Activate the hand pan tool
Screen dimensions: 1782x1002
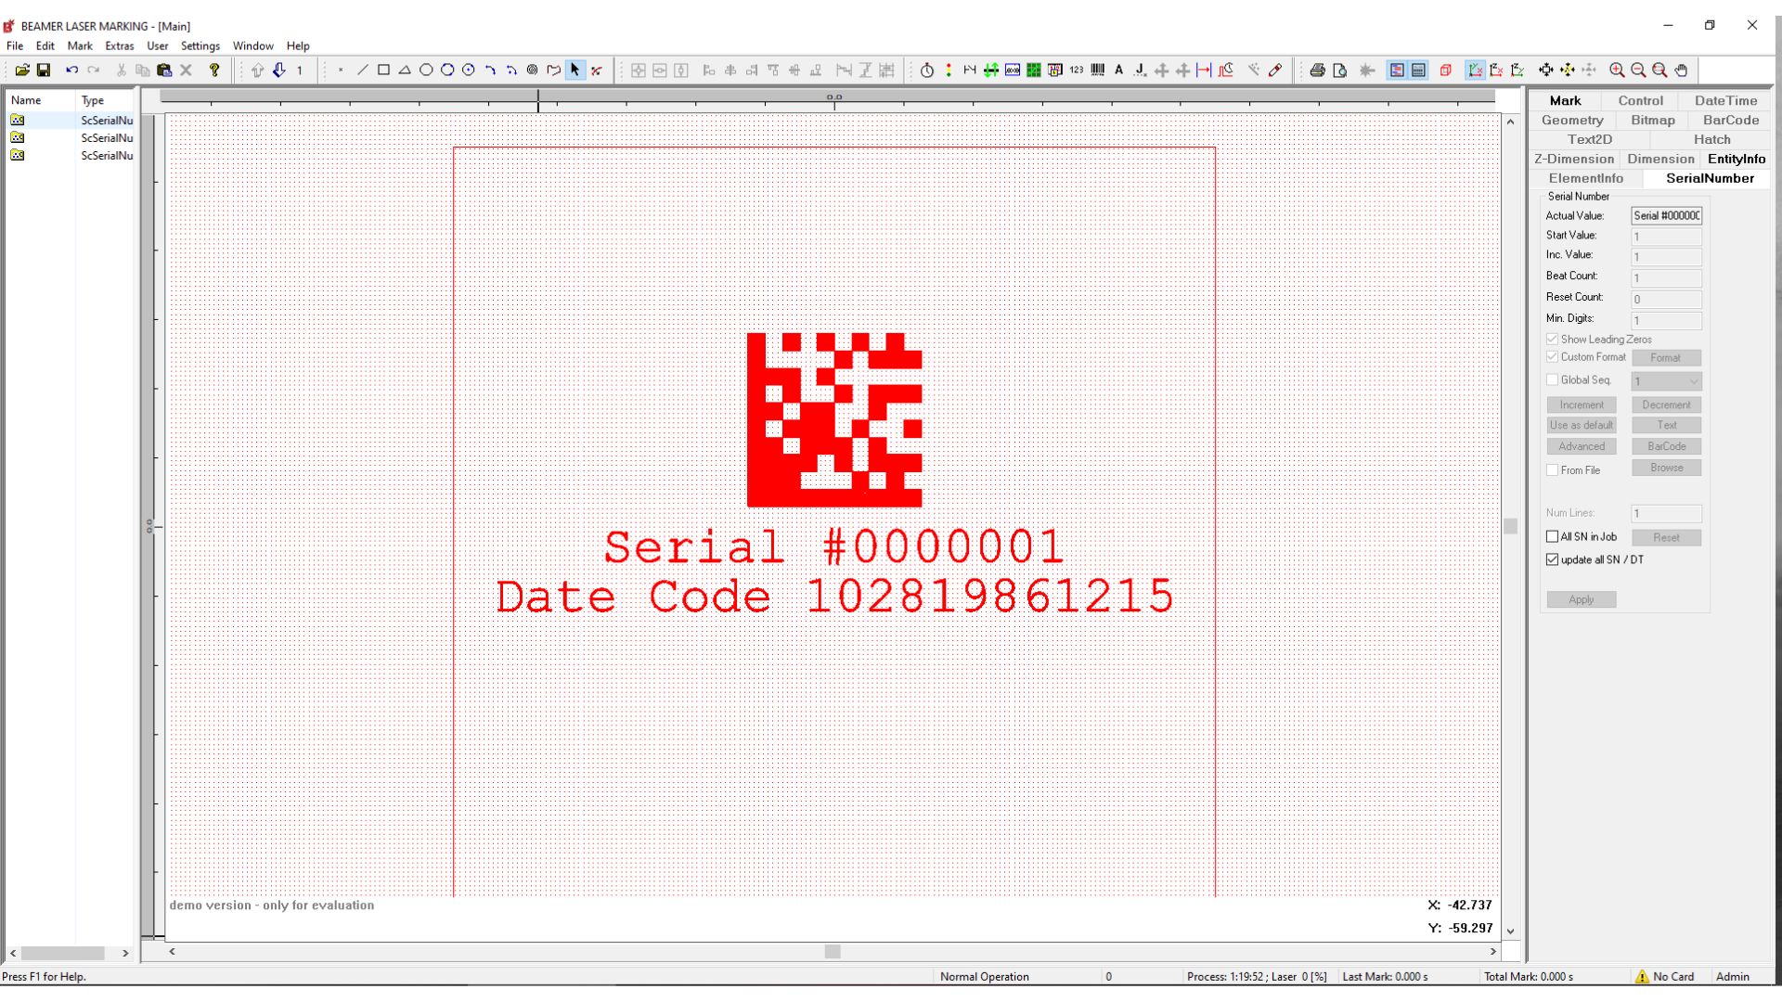[1681, 70]
